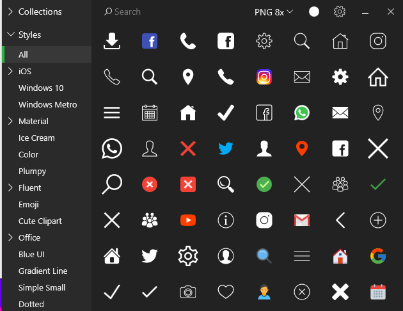Choose the colored person avatar icon

pyautogui.click(x=264, y=292)
